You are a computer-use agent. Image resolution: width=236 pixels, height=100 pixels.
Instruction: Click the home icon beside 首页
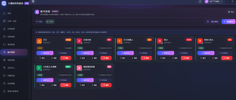(x=4, y=13)
